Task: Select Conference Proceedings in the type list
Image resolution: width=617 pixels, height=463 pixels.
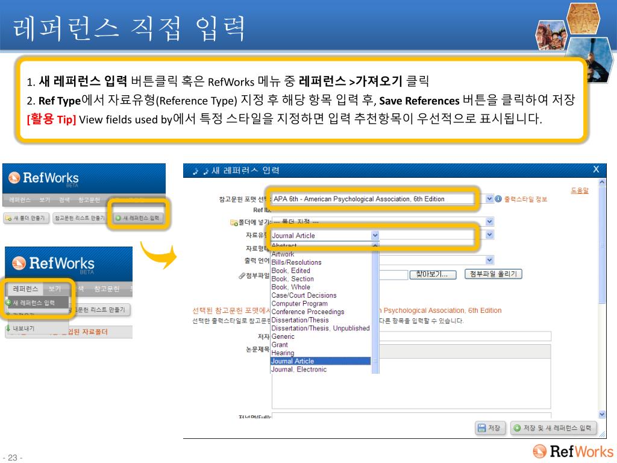Action: (x=321, y=312)
